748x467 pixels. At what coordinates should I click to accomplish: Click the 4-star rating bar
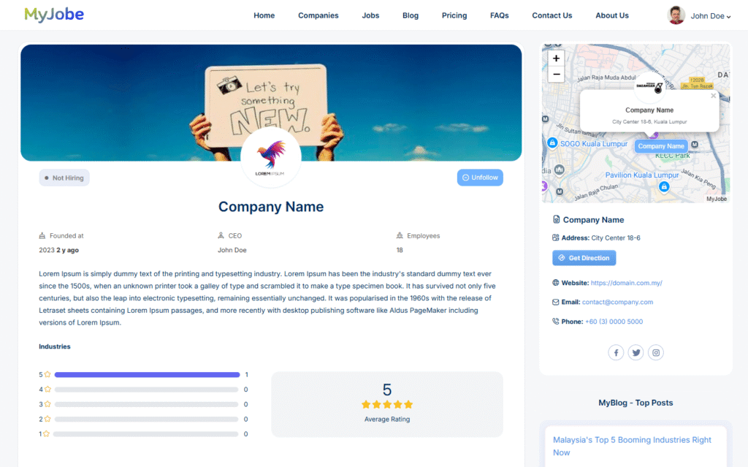point(146,390)
